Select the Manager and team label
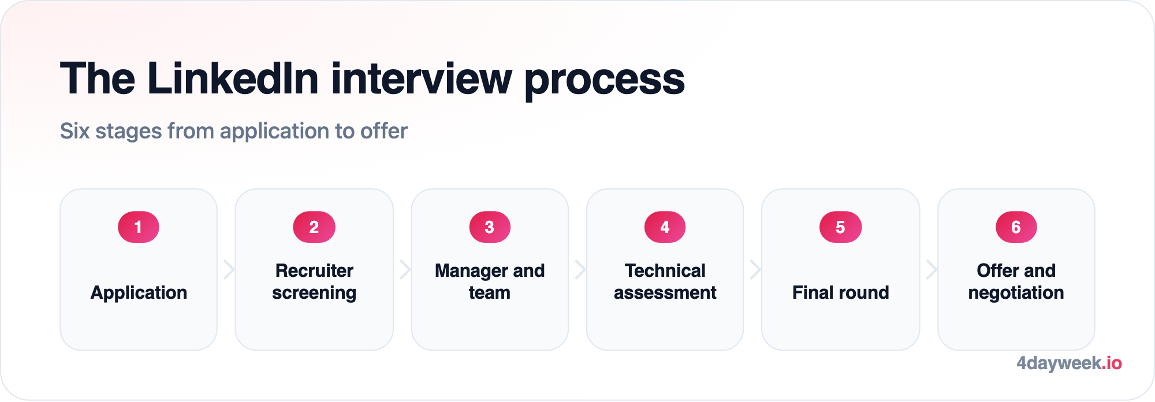 tap(490, 281)
